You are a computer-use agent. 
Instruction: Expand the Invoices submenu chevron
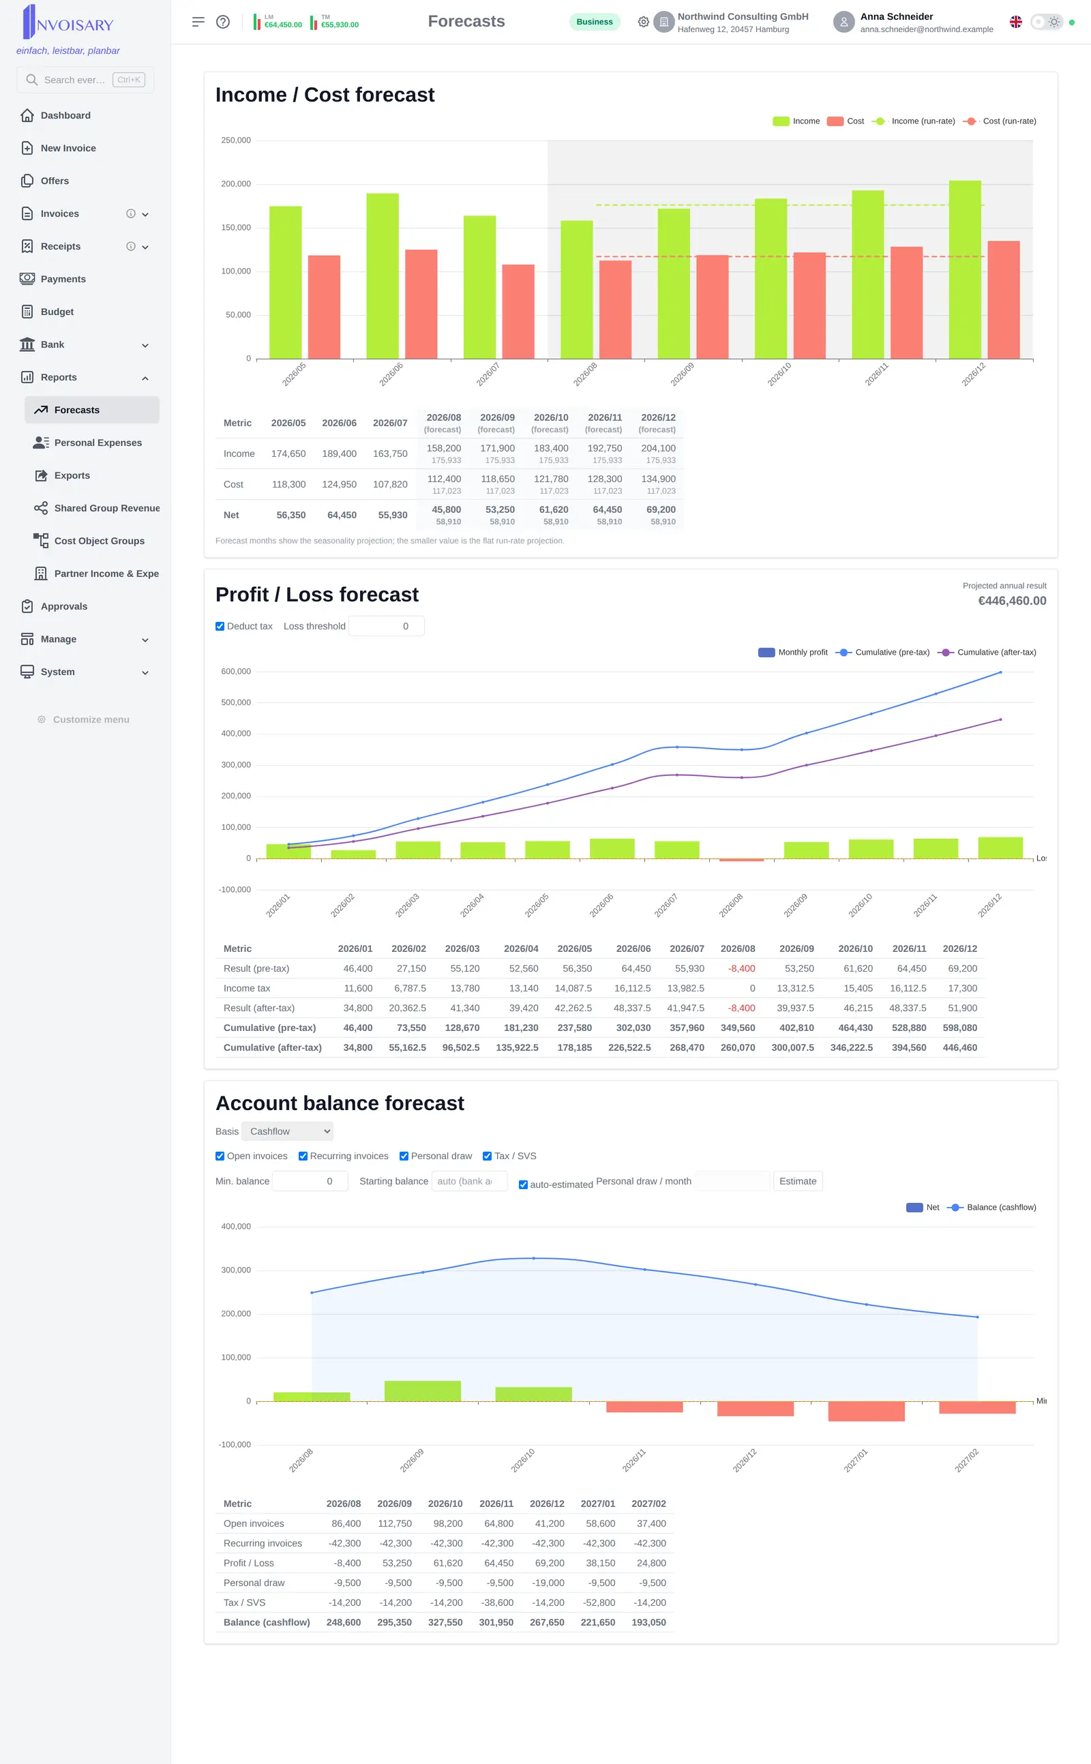145,214
